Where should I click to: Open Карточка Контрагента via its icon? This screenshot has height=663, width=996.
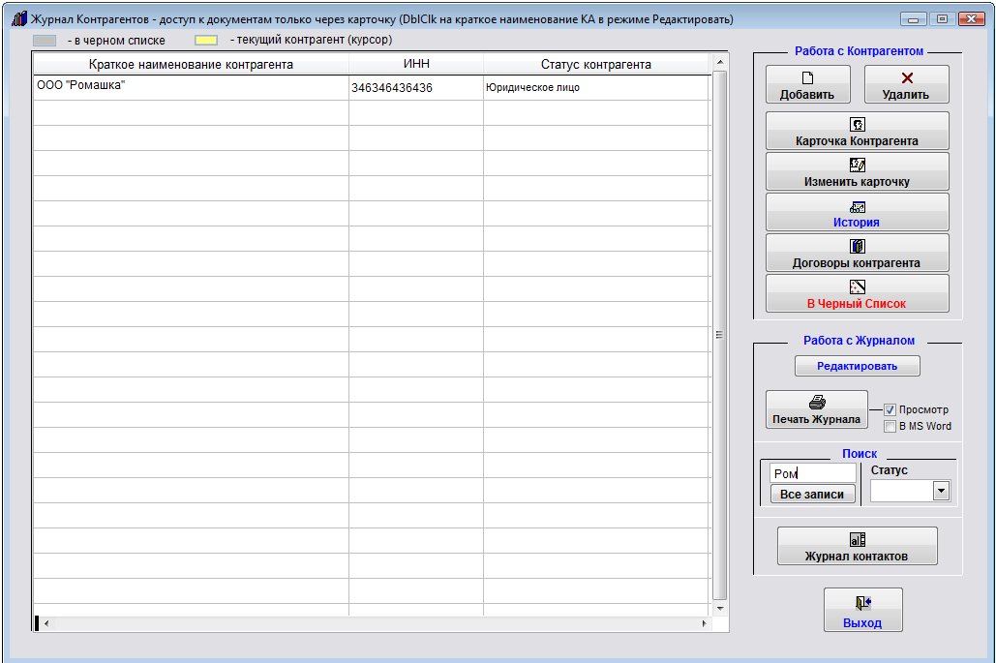(858, 125)
